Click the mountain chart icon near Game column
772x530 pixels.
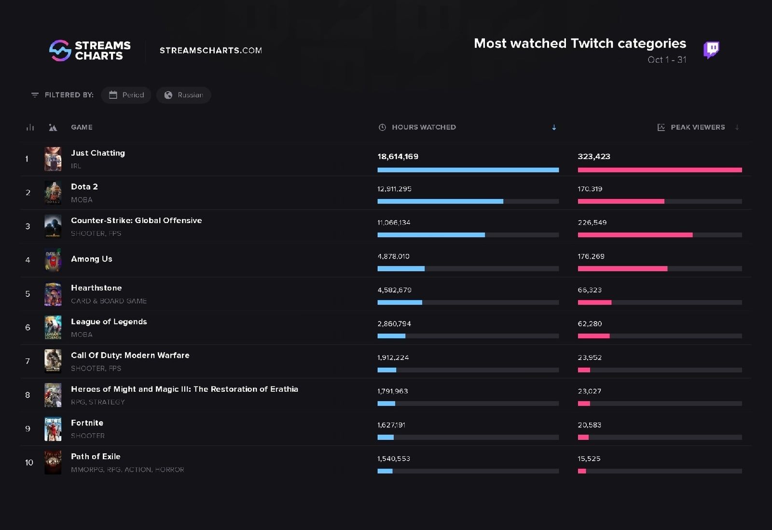(x=53, y=127)
